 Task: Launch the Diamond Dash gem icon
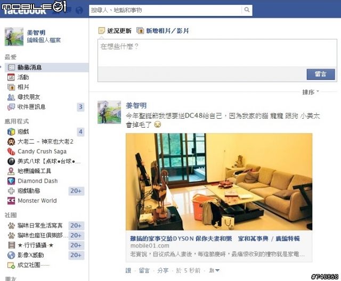[x=11, y=181]
